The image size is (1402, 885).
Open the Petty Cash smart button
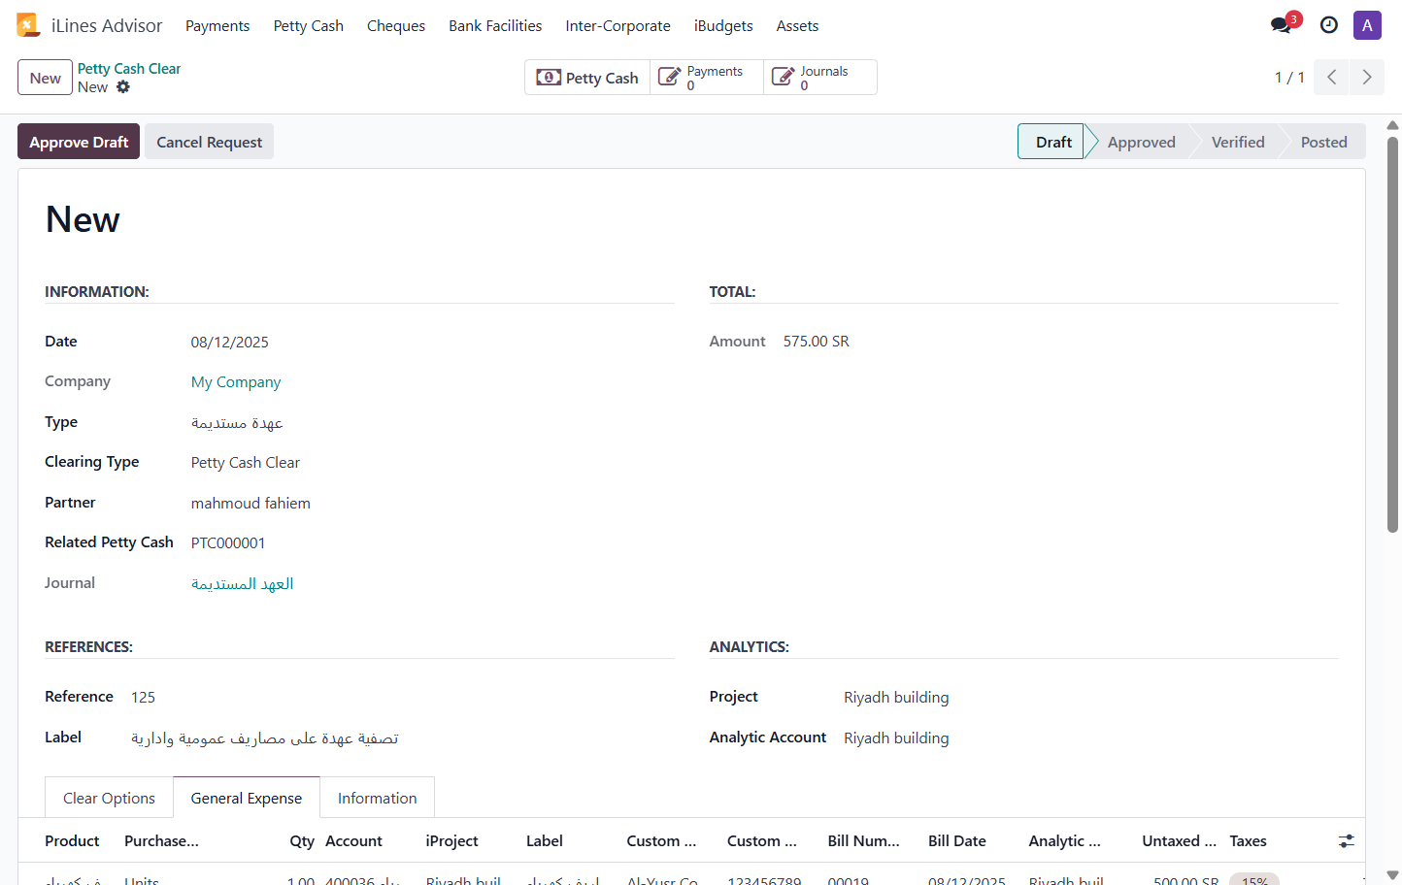(x=587, y=78)
